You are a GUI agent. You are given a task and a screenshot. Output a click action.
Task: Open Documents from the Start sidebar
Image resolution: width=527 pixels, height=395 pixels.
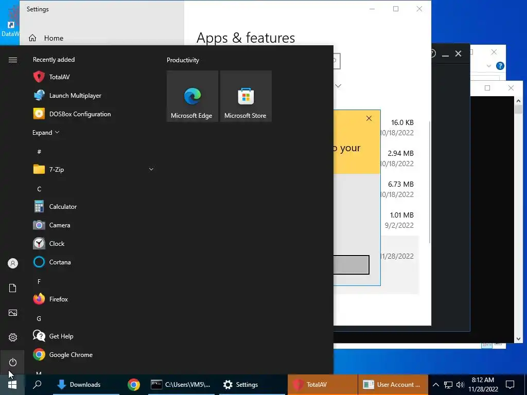pos(13,288)
